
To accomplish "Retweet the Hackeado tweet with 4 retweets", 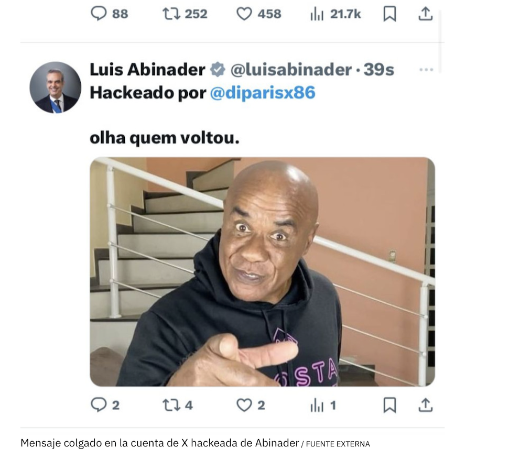I will pyautogui.click(x=171, y=405).
